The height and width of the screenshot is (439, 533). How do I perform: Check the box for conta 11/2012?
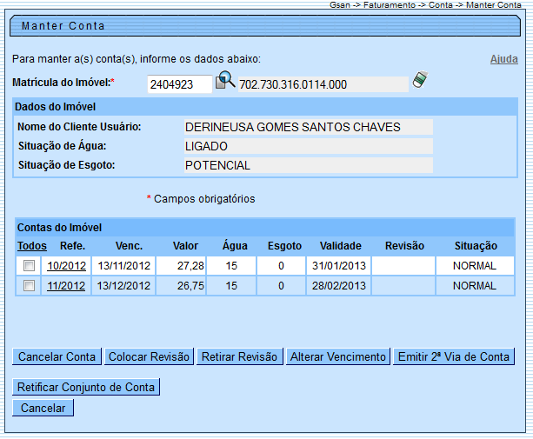click(x=29, y=286)
